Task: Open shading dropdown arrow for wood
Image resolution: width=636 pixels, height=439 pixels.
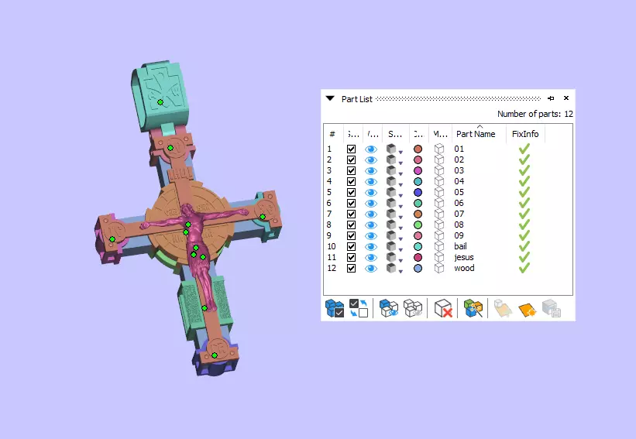Action: click(401, 271)
